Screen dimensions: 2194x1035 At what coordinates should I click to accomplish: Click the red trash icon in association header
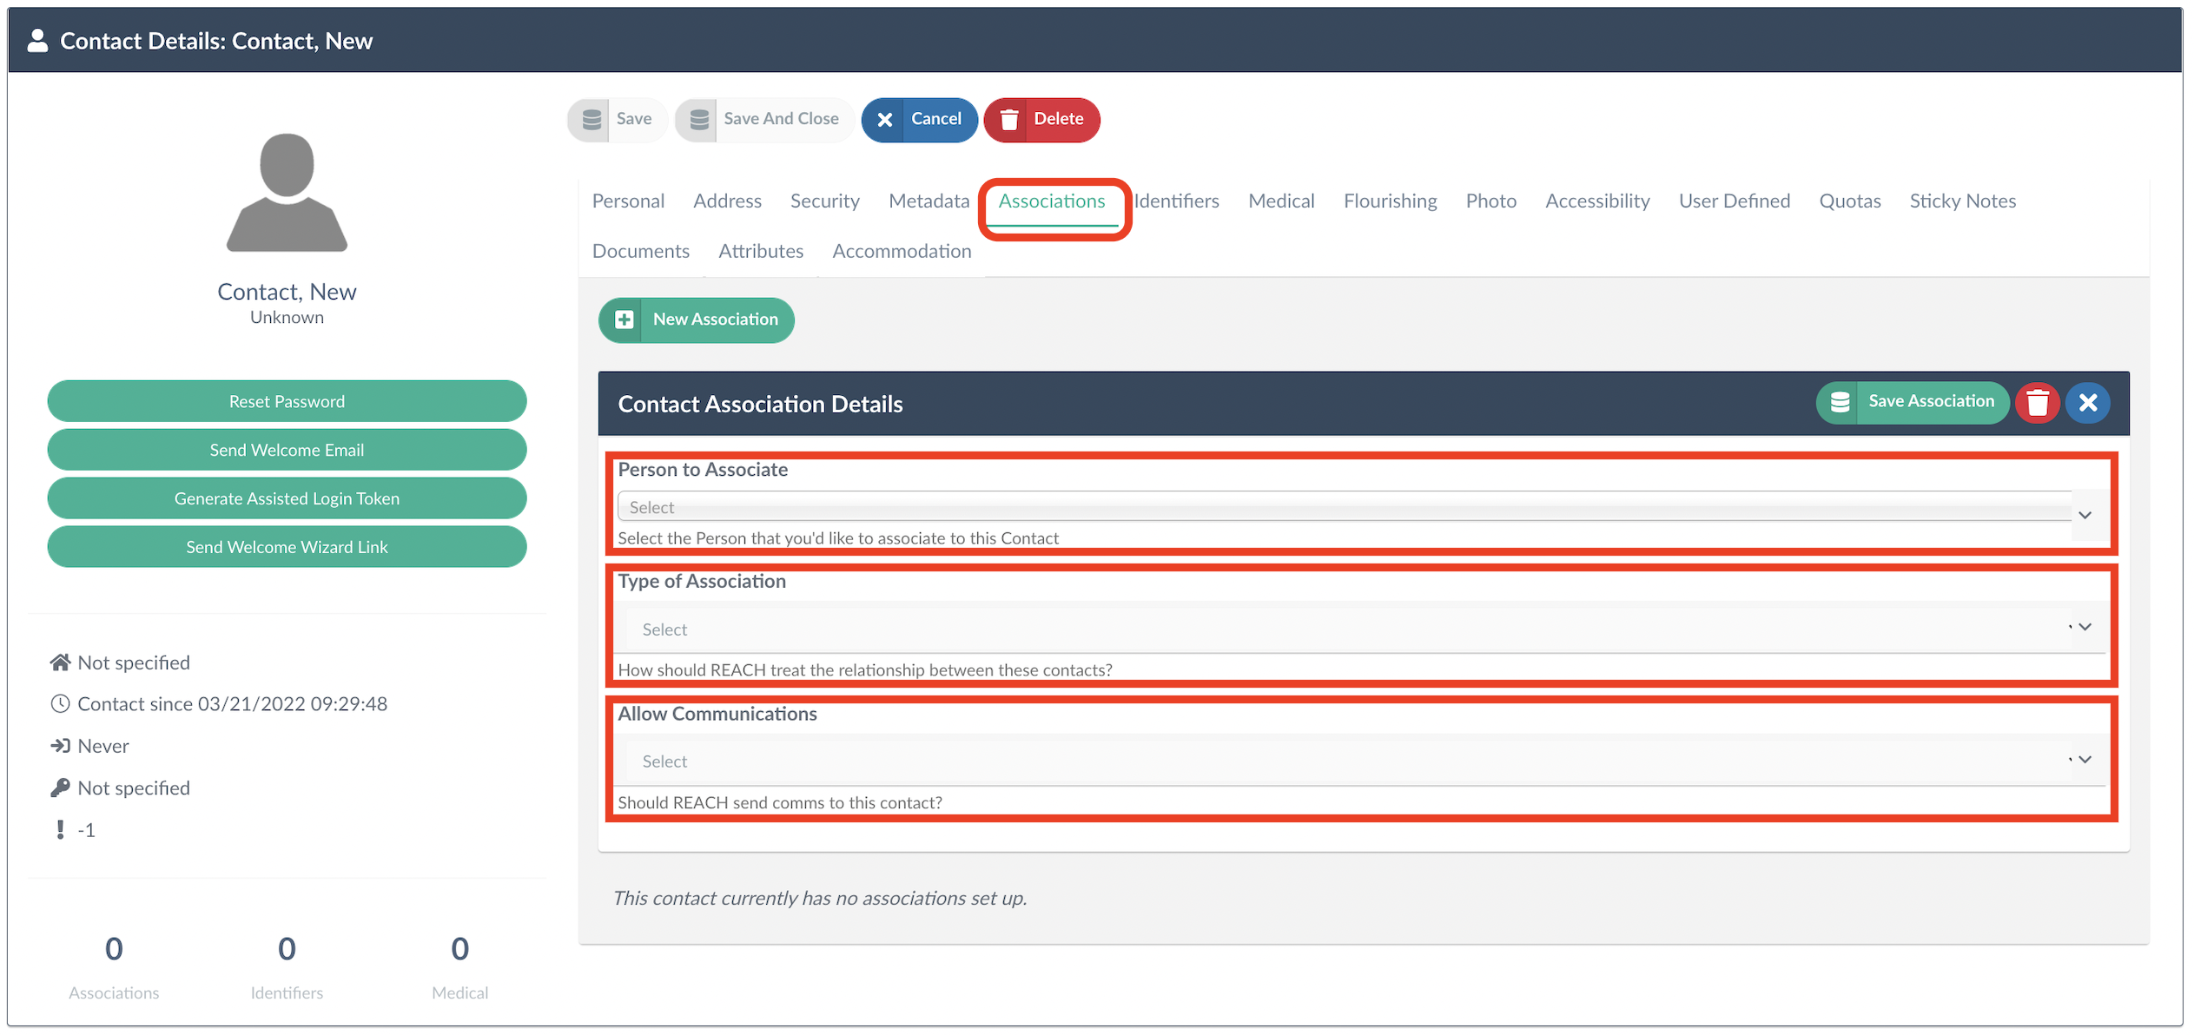pos(2037,403)
